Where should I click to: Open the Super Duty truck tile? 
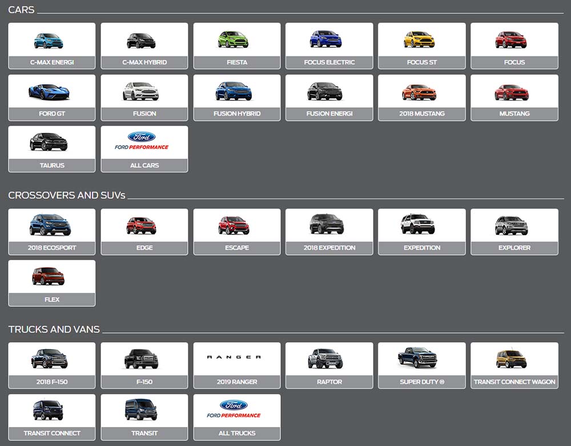[422, 366]
